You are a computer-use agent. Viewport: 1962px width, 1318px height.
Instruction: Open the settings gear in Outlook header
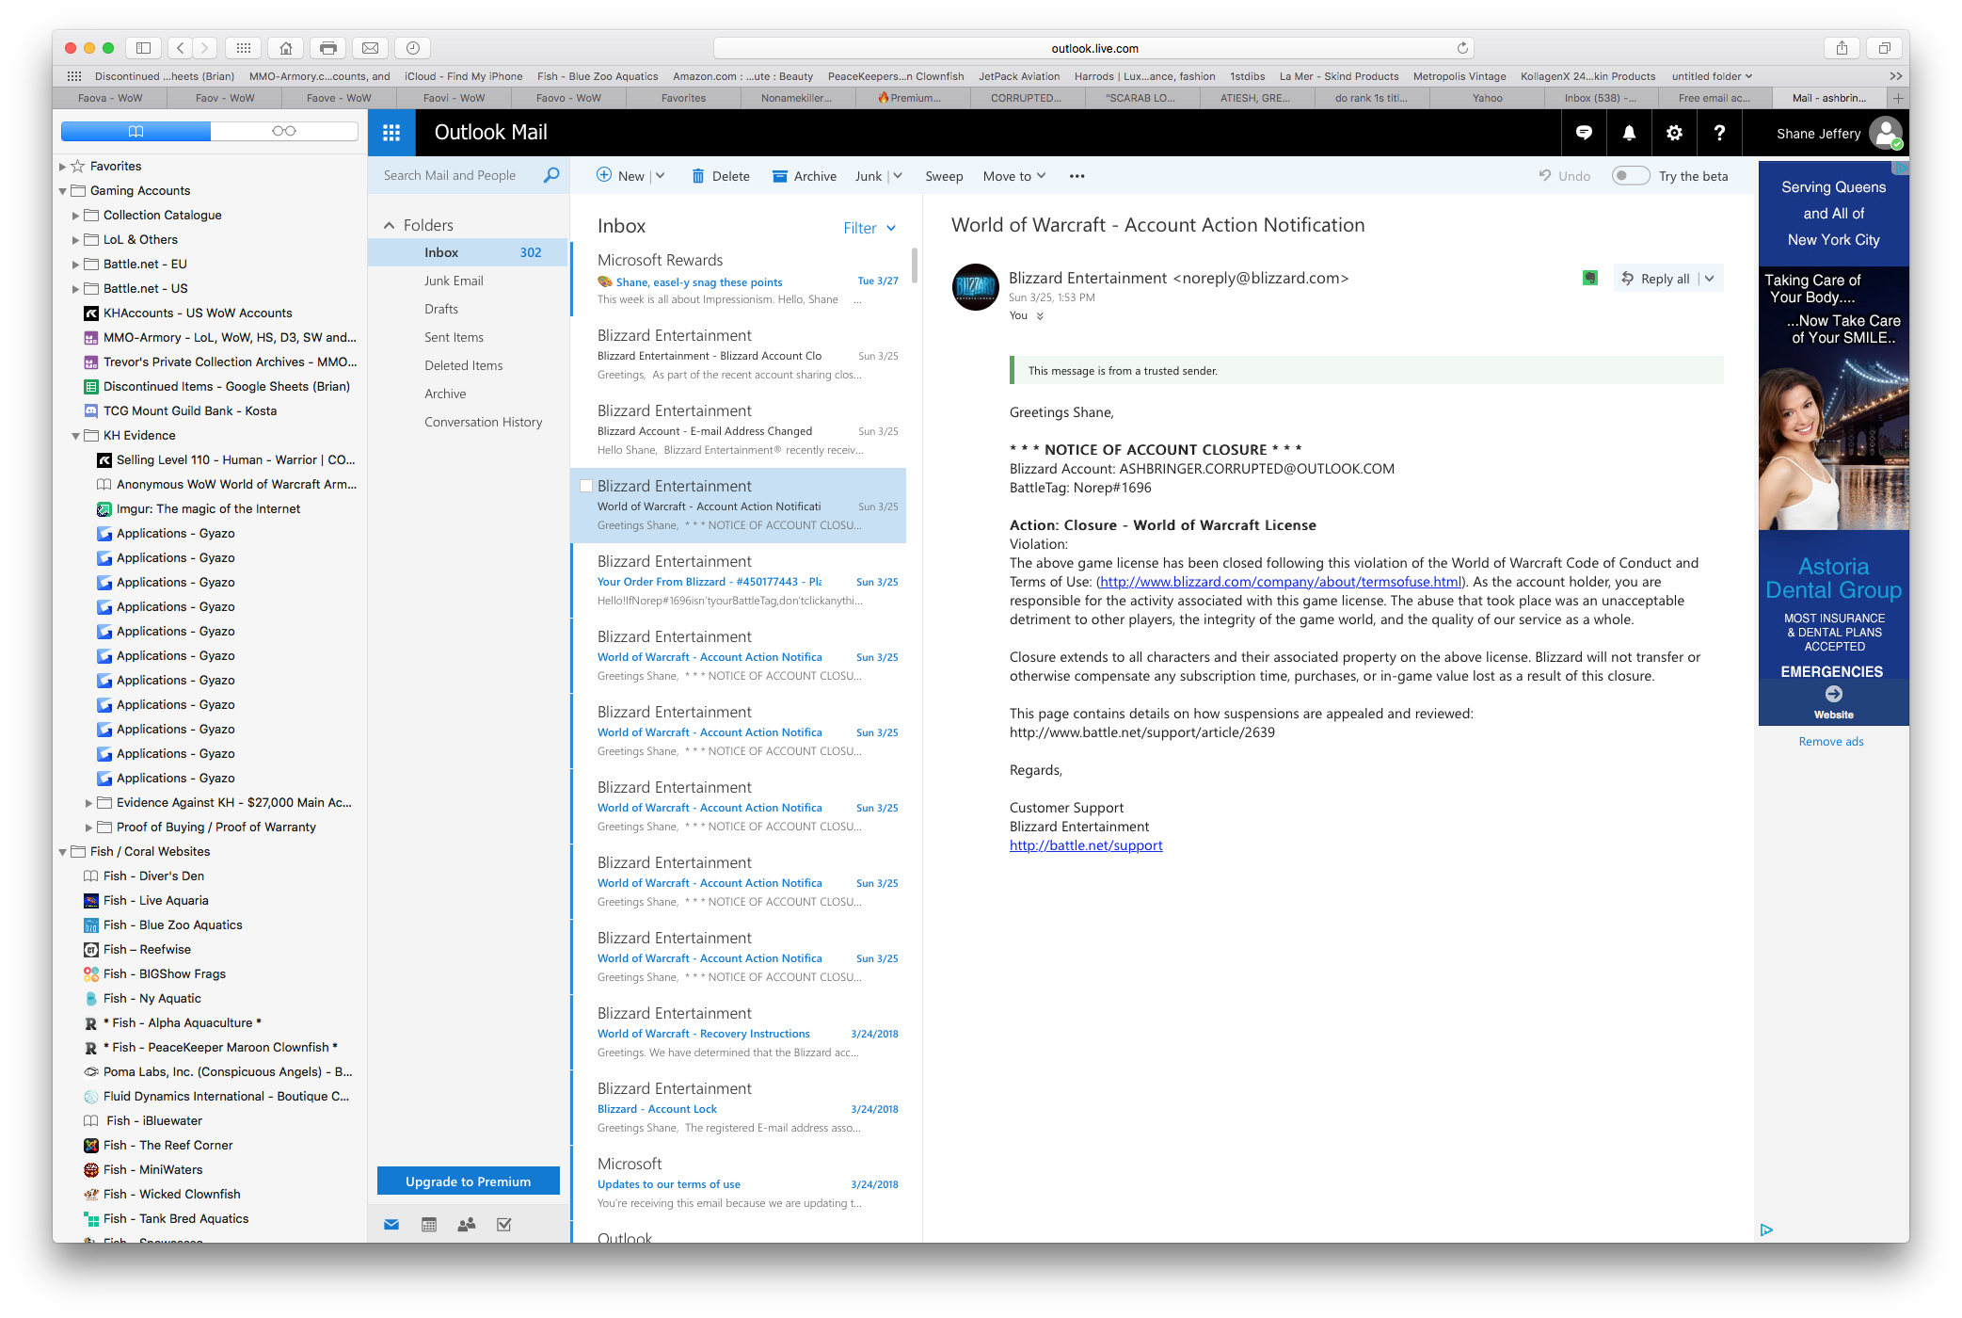click(x=1674, y=133)
